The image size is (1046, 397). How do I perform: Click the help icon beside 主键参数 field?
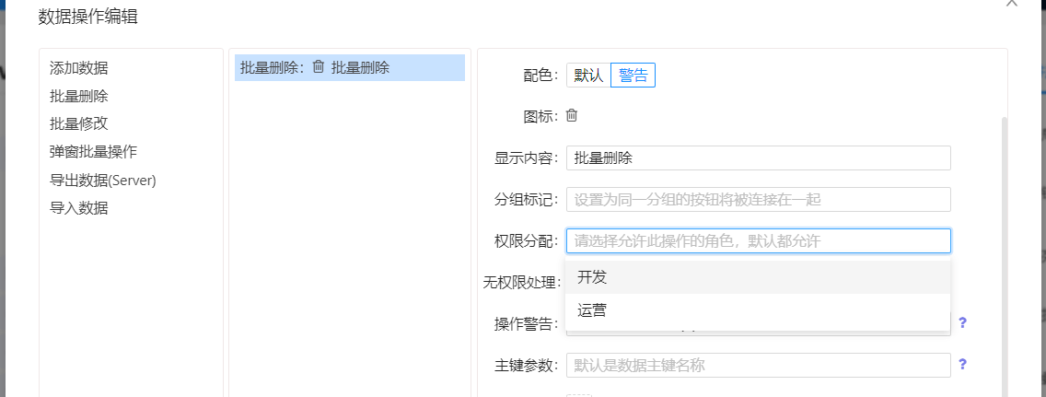pyautogui.click(x=962, y=365)
